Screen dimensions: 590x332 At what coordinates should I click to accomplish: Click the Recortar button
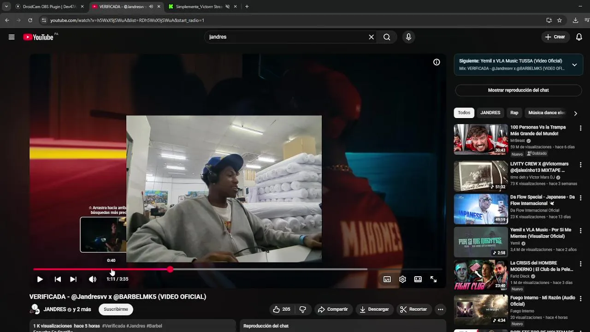click(x=413, y=309)
